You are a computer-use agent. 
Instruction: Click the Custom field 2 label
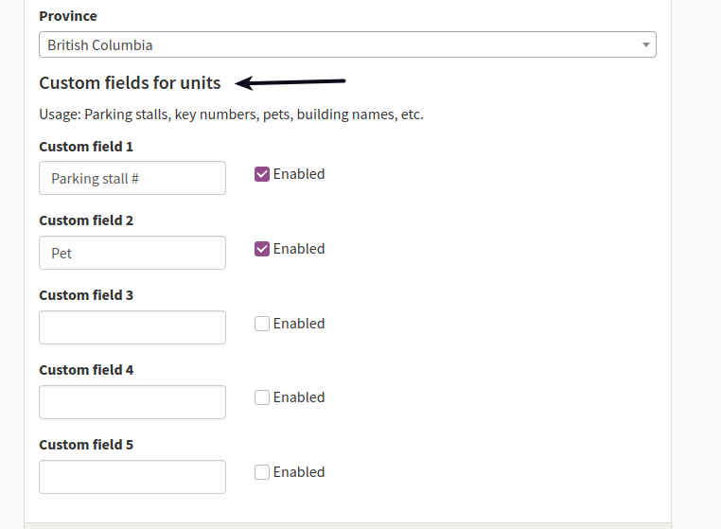86,220
